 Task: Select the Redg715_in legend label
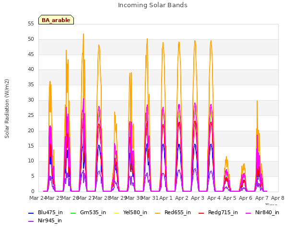pyautogui.click(x=223, y=212)
